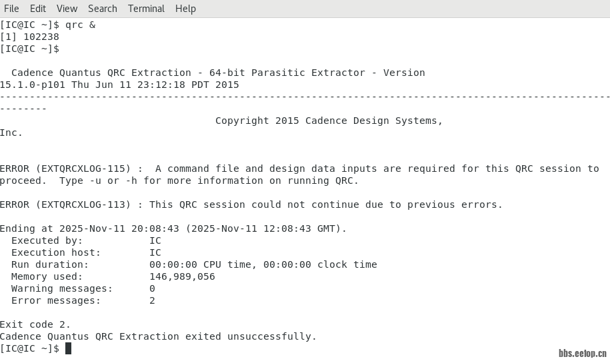Click the 'Warning messages:' label
The height and width of the screenshot is (361, 610).
(x=62, y=288)
